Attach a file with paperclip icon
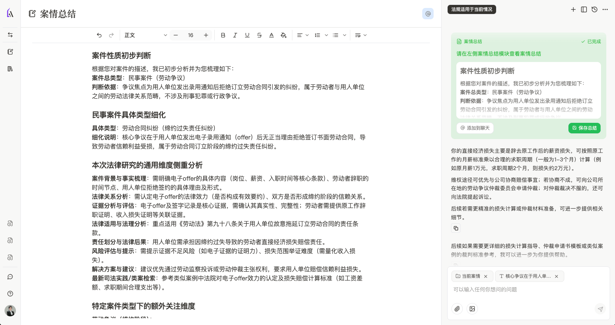This screenshot has width=615, height=325. [457, 309]
